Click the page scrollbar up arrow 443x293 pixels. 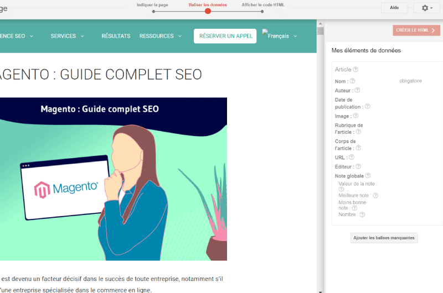320,24
